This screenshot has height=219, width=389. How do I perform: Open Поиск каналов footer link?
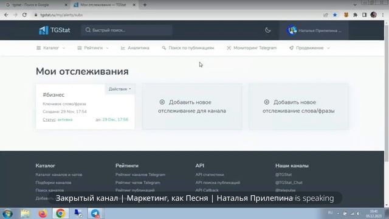(x=50, y=190)
